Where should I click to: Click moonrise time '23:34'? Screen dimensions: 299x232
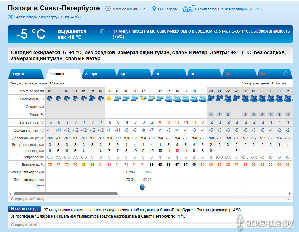tap(130, 180)
